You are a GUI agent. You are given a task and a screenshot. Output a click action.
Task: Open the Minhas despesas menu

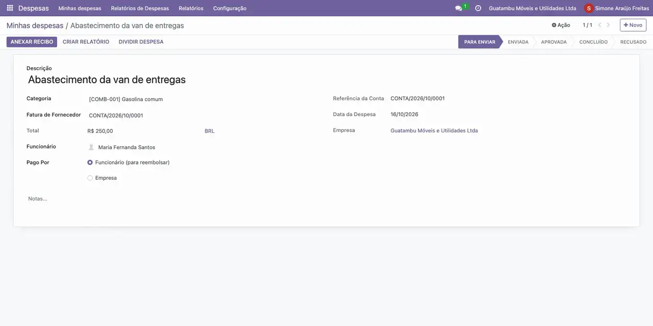80,8
